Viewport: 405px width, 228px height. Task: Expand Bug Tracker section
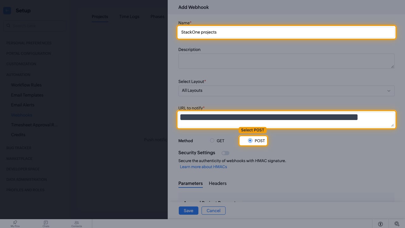[19, 148]
